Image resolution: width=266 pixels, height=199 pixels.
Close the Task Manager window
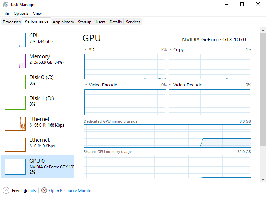pos(258,5)
